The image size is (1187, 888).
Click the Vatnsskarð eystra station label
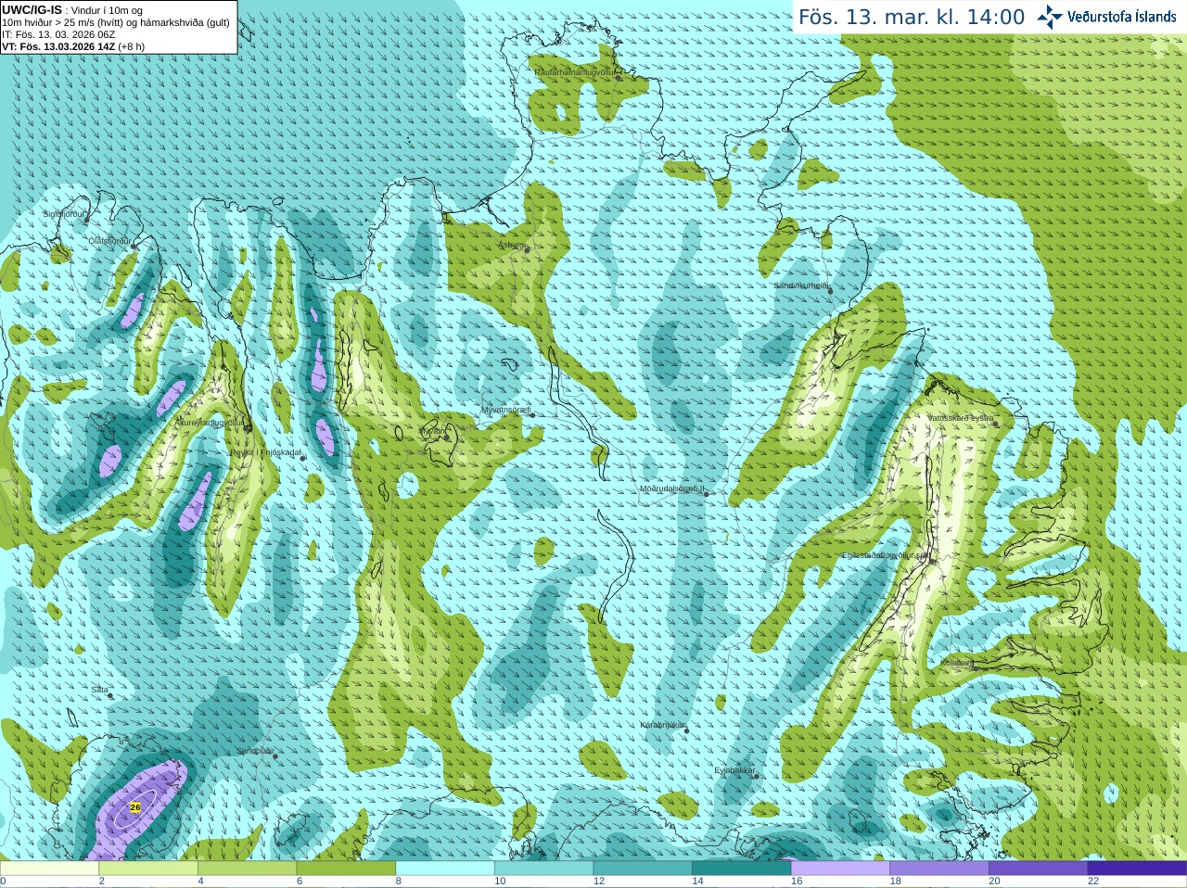(961, 418)
